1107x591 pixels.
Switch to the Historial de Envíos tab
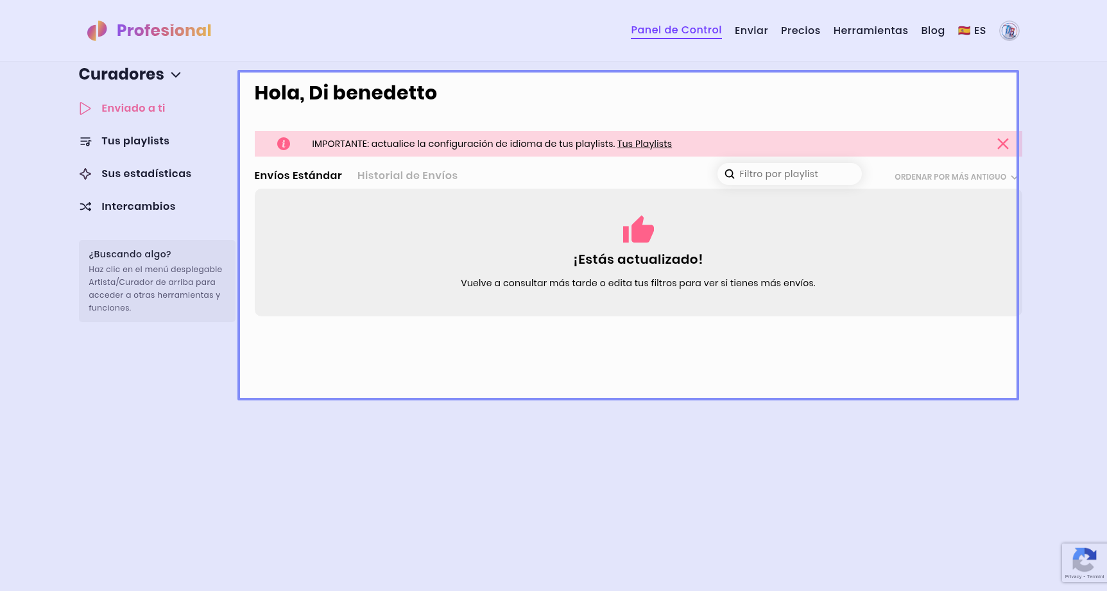click(x=407, y=176)
